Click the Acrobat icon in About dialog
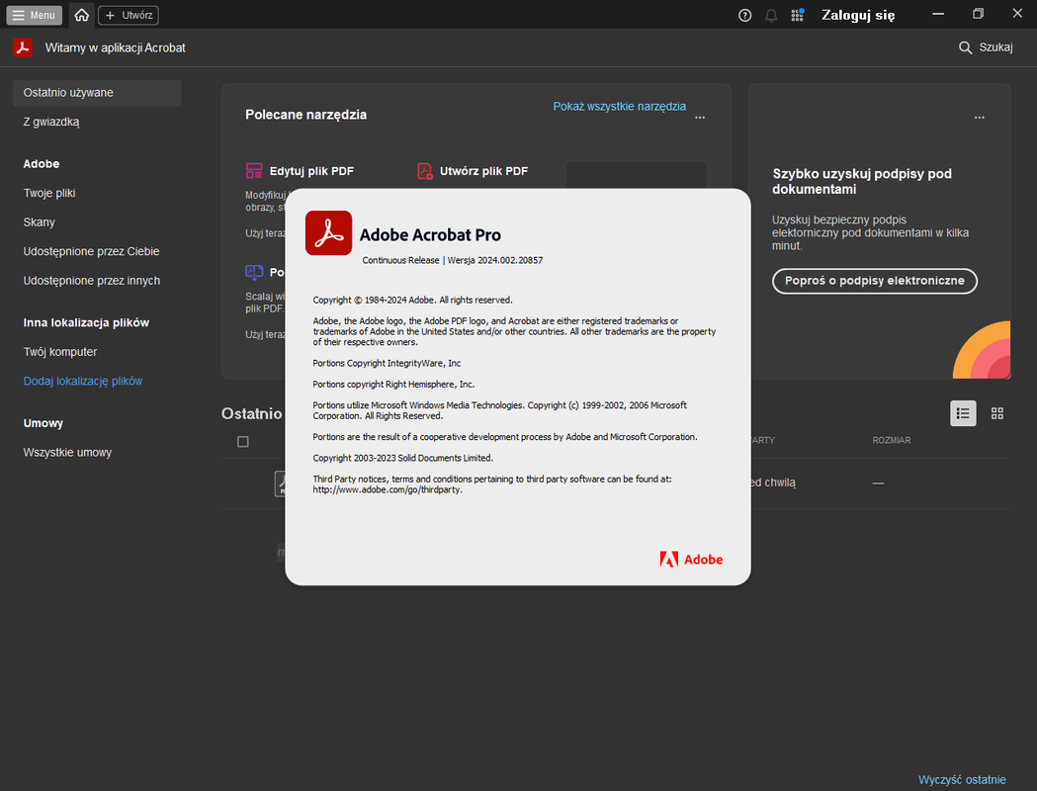This screenshot has height=791, width=1037. click(328, 232)
